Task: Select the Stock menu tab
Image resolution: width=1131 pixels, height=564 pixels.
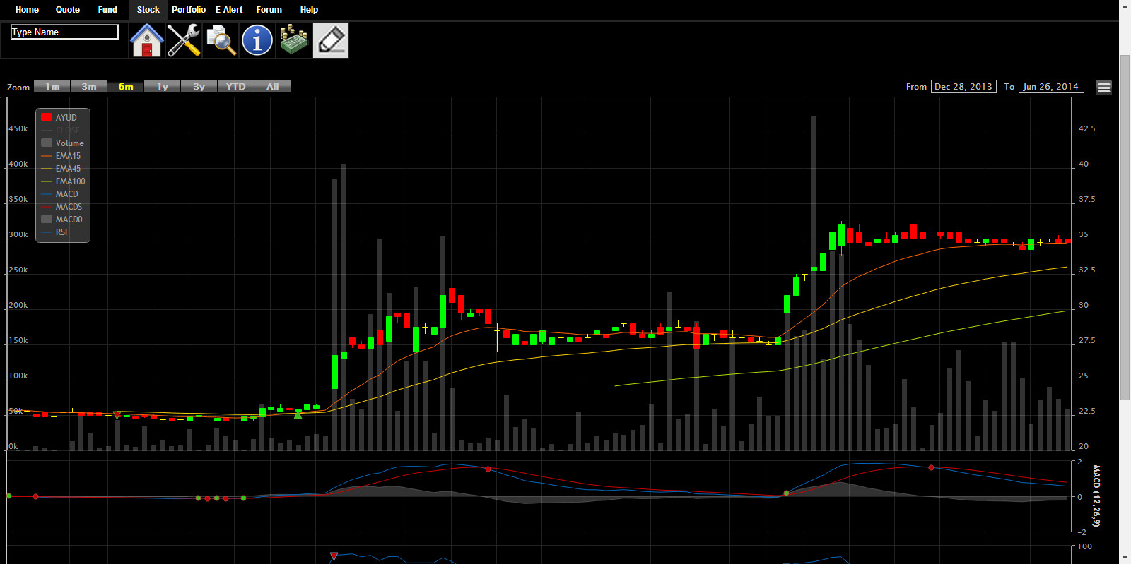Action: (148, 10)
